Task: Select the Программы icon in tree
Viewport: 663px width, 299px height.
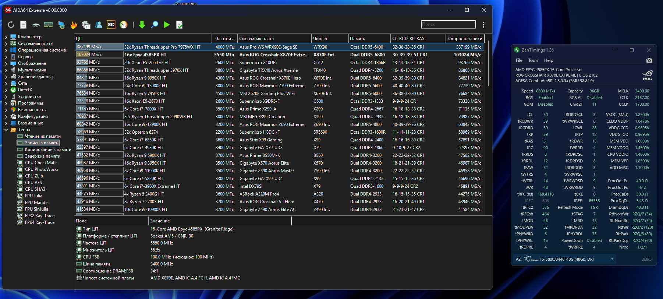Action: click(13, 103)
